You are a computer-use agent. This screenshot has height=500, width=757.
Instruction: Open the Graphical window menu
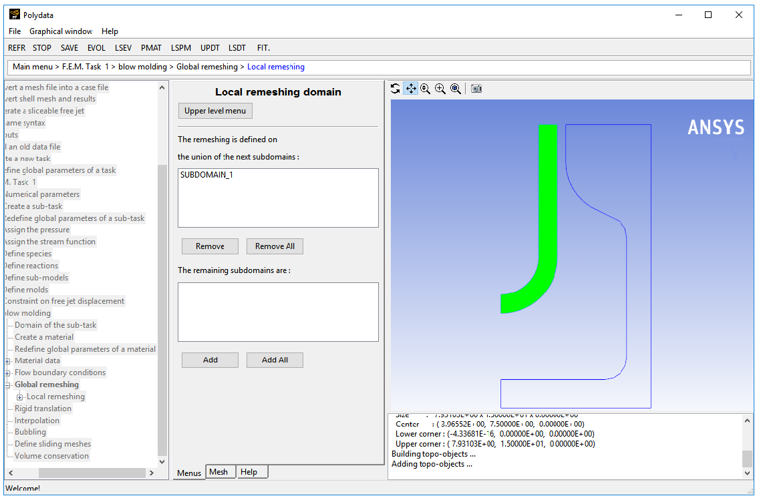pos(61,31)
